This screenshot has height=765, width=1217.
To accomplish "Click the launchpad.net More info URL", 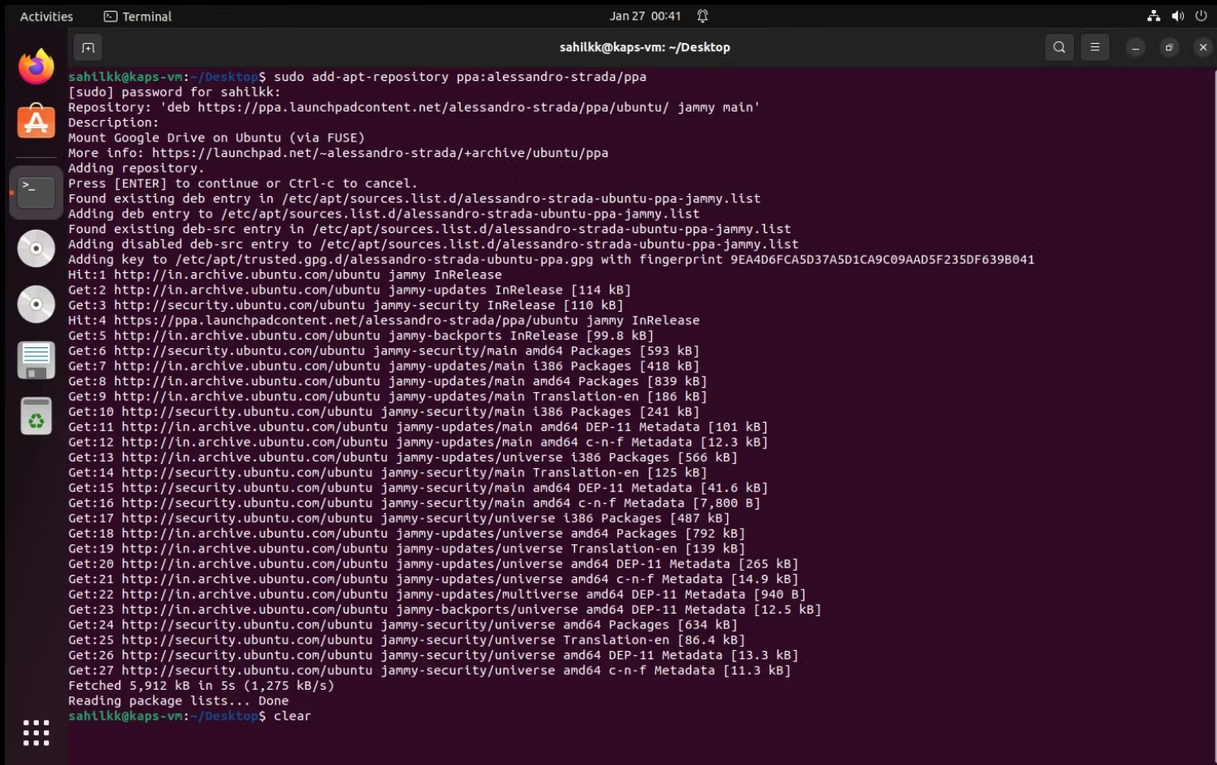I will [x=380, y=153].
